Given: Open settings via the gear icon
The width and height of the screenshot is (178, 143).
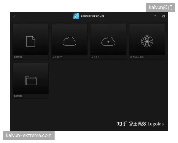Looking at the screenshot, I should pos(163,16).
